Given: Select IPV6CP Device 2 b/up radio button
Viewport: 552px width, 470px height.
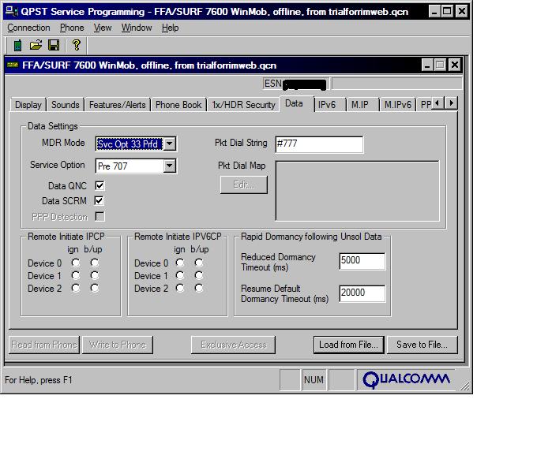Looking at the screenshot, I should [x=199, y=289].
